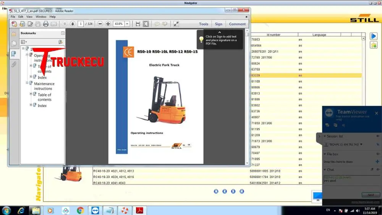
Task: Open the Attachments paperclip panel icon
Action: pyautogui.click(x=14, y=64)
